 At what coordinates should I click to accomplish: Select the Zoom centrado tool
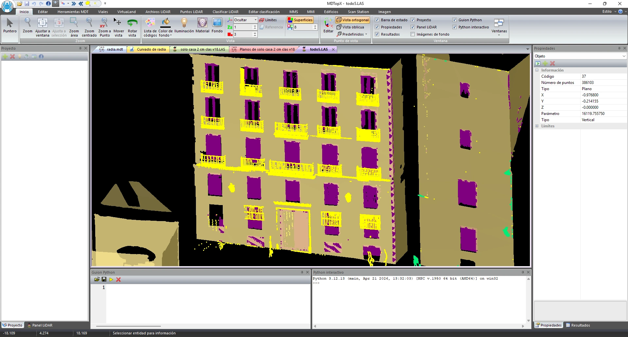(89, 27)
